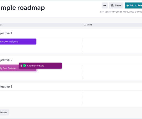Click the add swimlane button
Viewport: 142px width, 119px height.
click(x=4, y=112)
